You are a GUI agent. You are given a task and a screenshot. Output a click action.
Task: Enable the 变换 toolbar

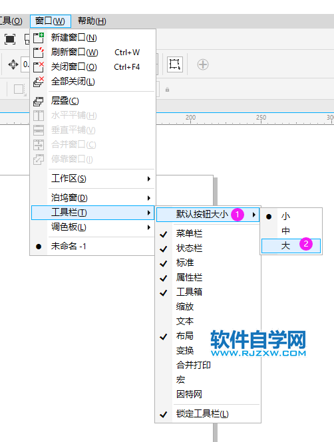coord(208,351)
